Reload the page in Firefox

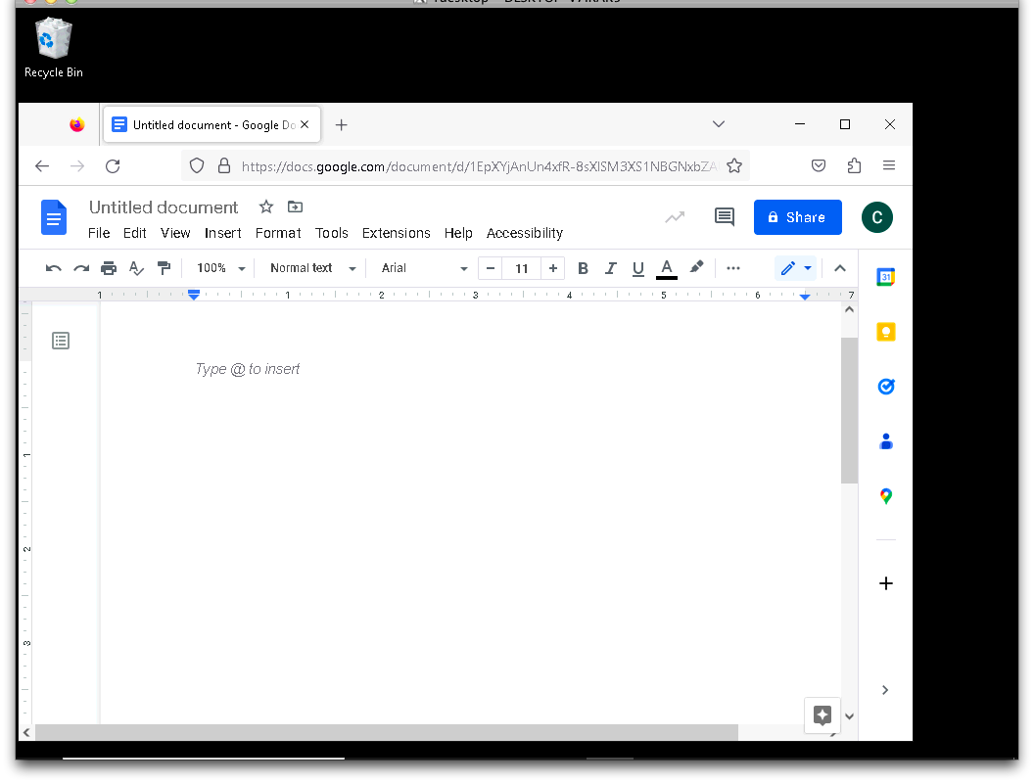pos(113,166)
